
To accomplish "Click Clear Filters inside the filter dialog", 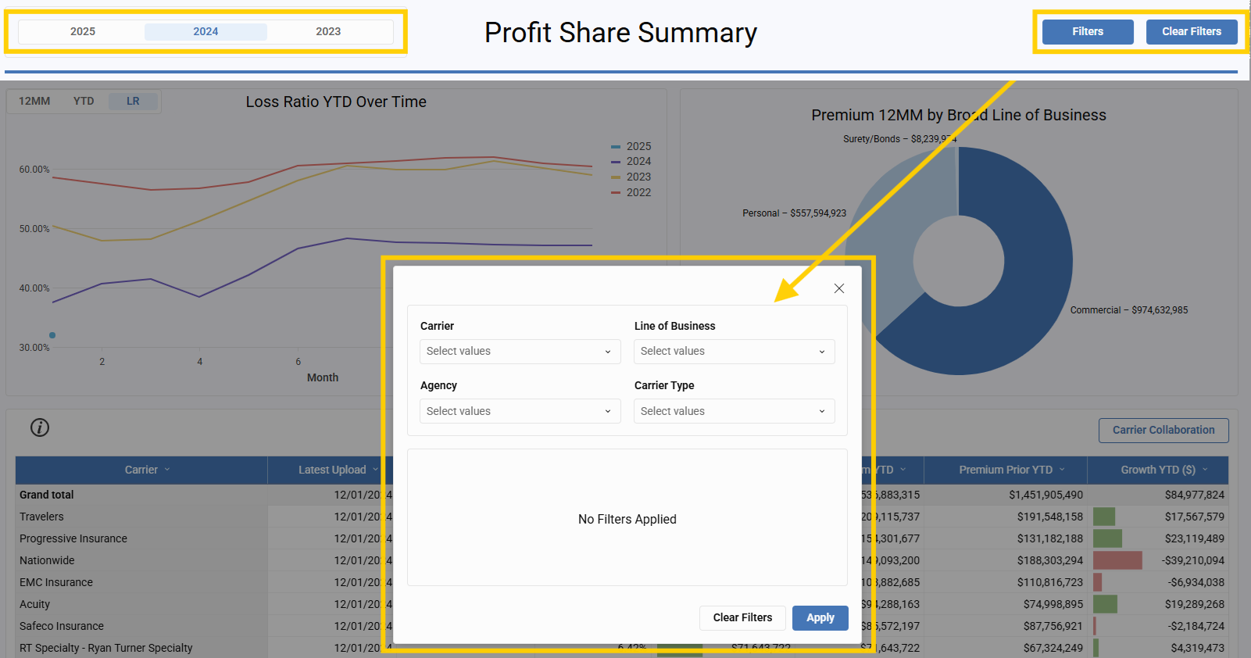I will click(742, 617).
